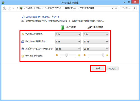Open battery sleep dropdown 15 分

coord(68,49)
